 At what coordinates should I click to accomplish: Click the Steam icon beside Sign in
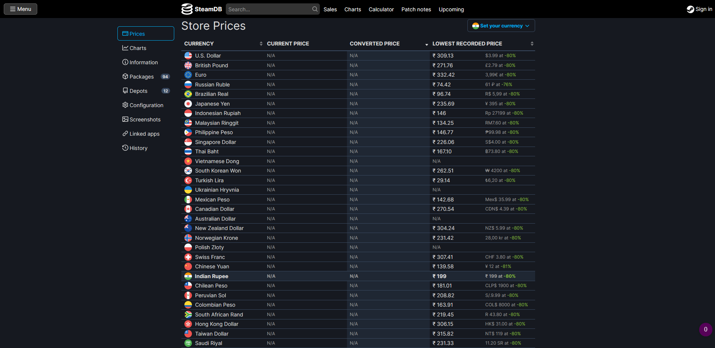point(690,9)
